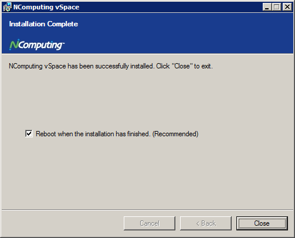
Task: Click the separator line above the buttons
Action: (x=147, y=210)
